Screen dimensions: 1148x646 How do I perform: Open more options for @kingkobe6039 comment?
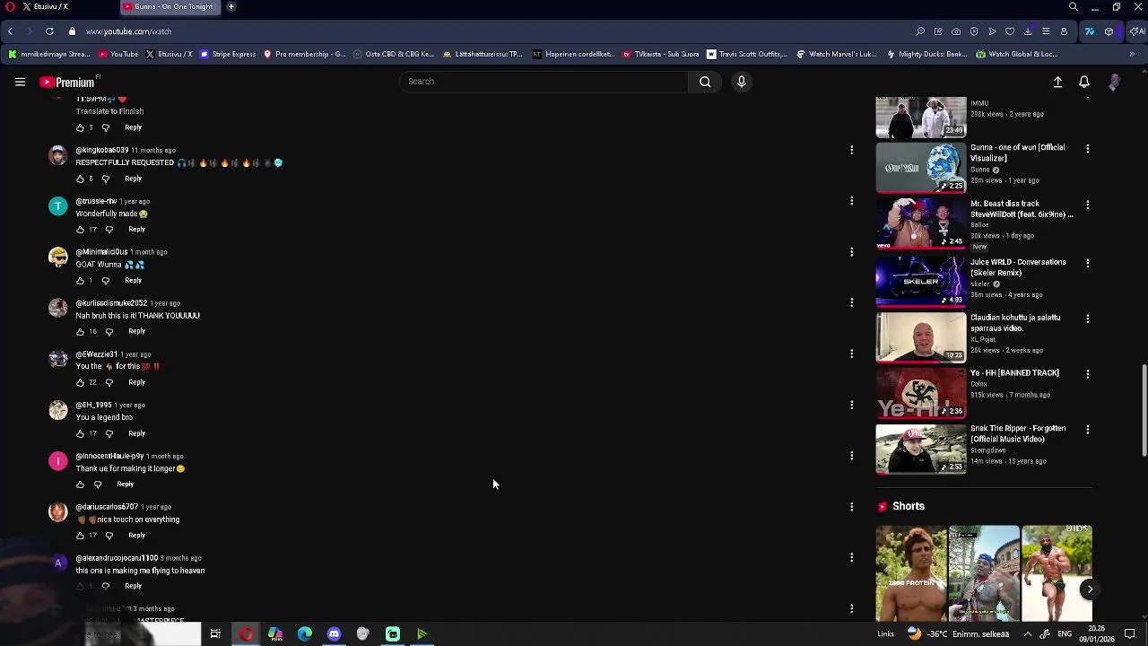pyautogui.click(x=851, y=150)
